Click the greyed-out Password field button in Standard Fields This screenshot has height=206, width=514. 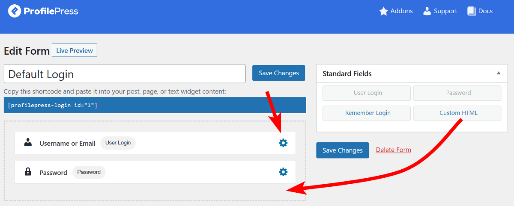click(x=458, y=93)
